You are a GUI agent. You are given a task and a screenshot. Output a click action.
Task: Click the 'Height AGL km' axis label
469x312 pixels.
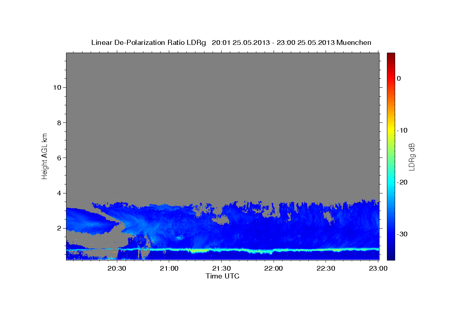pos(45,156)
